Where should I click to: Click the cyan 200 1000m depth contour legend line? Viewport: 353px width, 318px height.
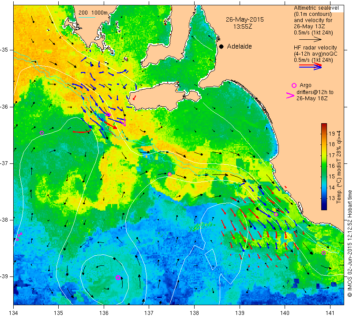87,17
